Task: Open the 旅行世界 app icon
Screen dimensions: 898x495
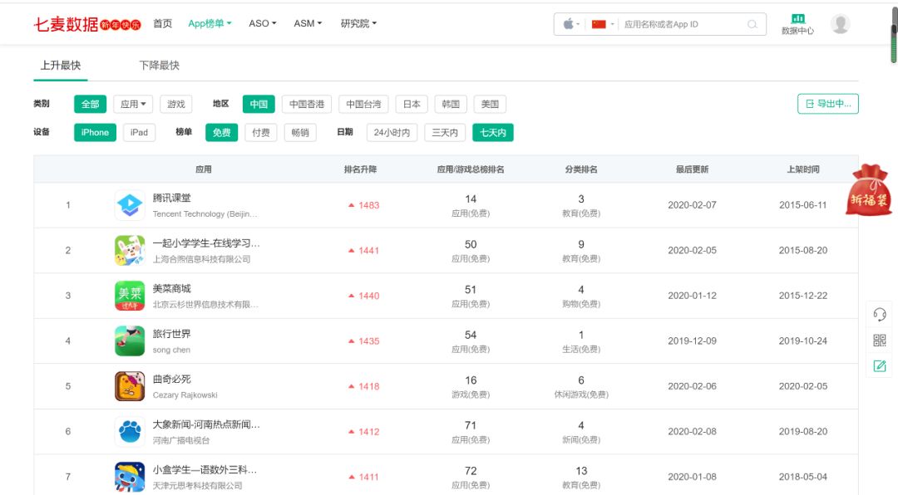Action: (x=130, y=341)
